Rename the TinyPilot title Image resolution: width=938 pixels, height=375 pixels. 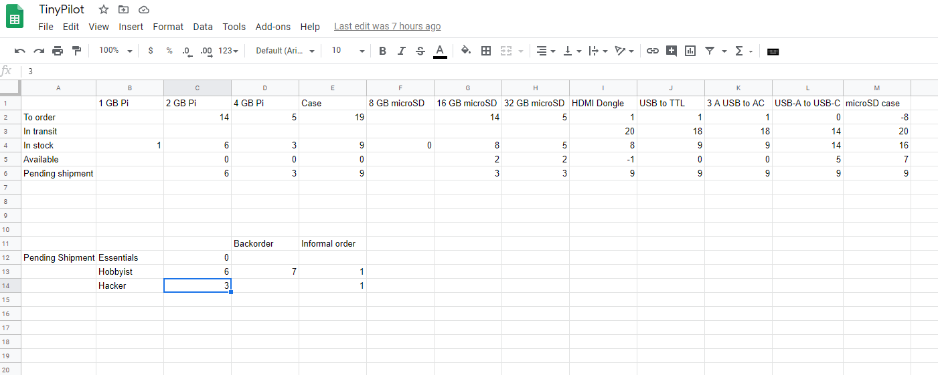click(x=62, y=9)
